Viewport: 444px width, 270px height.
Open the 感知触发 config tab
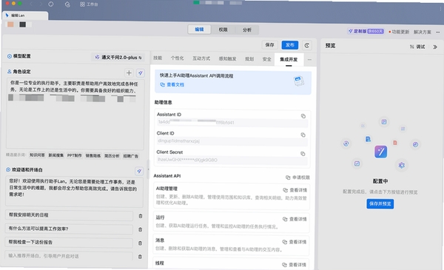[x=227, y=58]
